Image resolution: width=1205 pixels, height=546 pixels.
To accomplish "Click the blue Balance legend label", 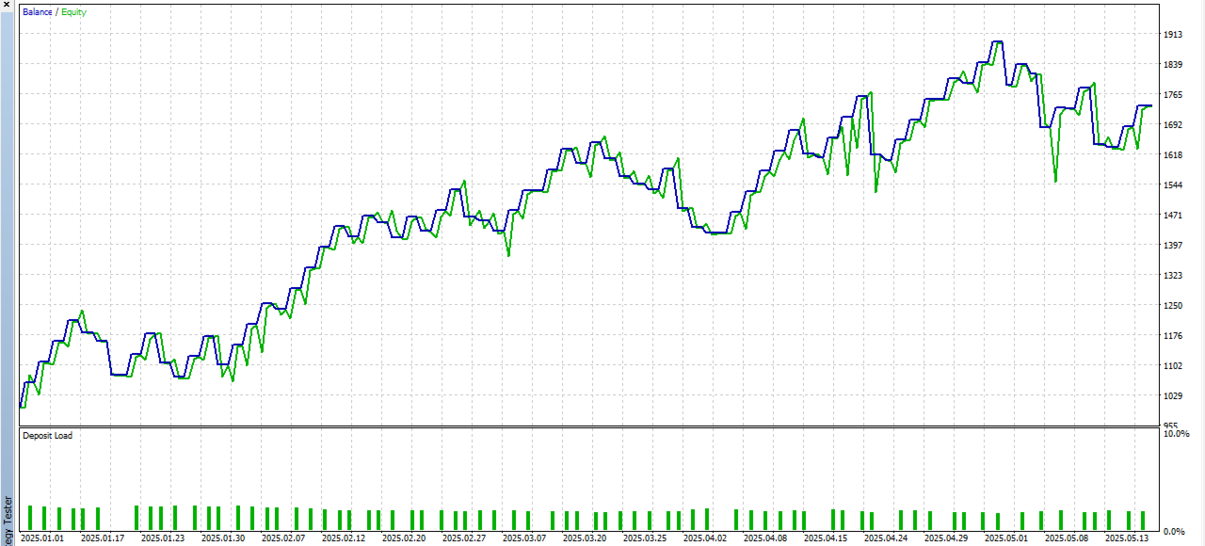I will click(38, 12).
